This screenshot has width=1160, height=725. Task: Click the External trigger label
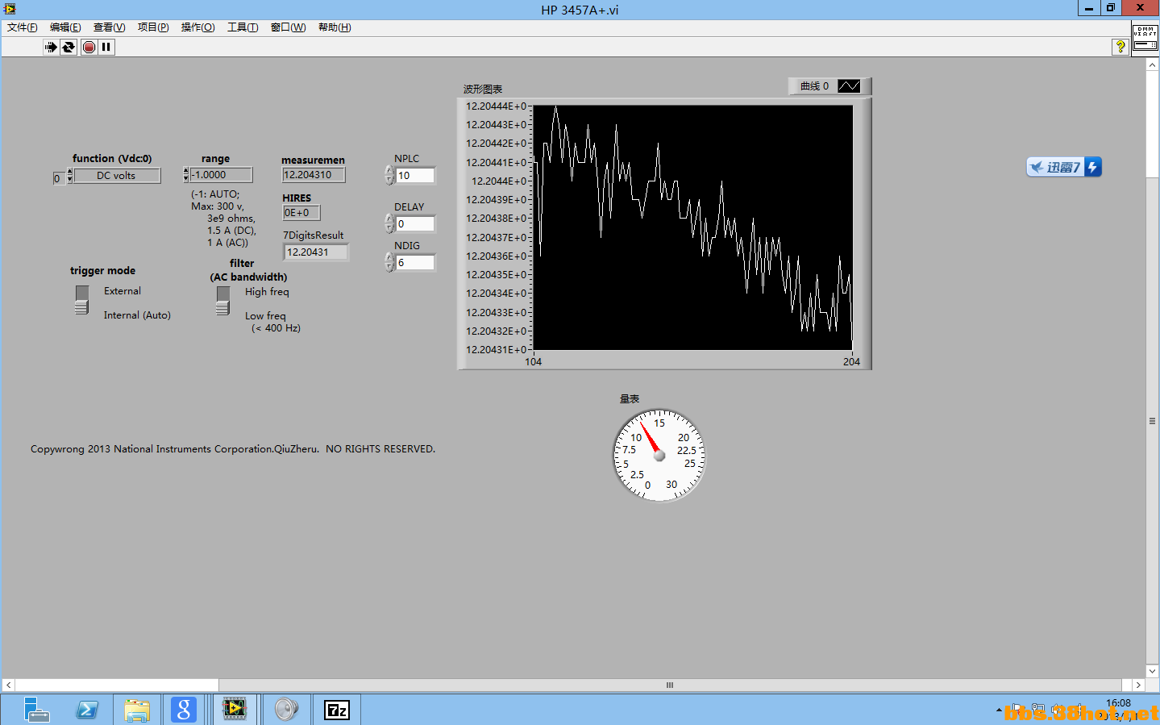point(123,291)
